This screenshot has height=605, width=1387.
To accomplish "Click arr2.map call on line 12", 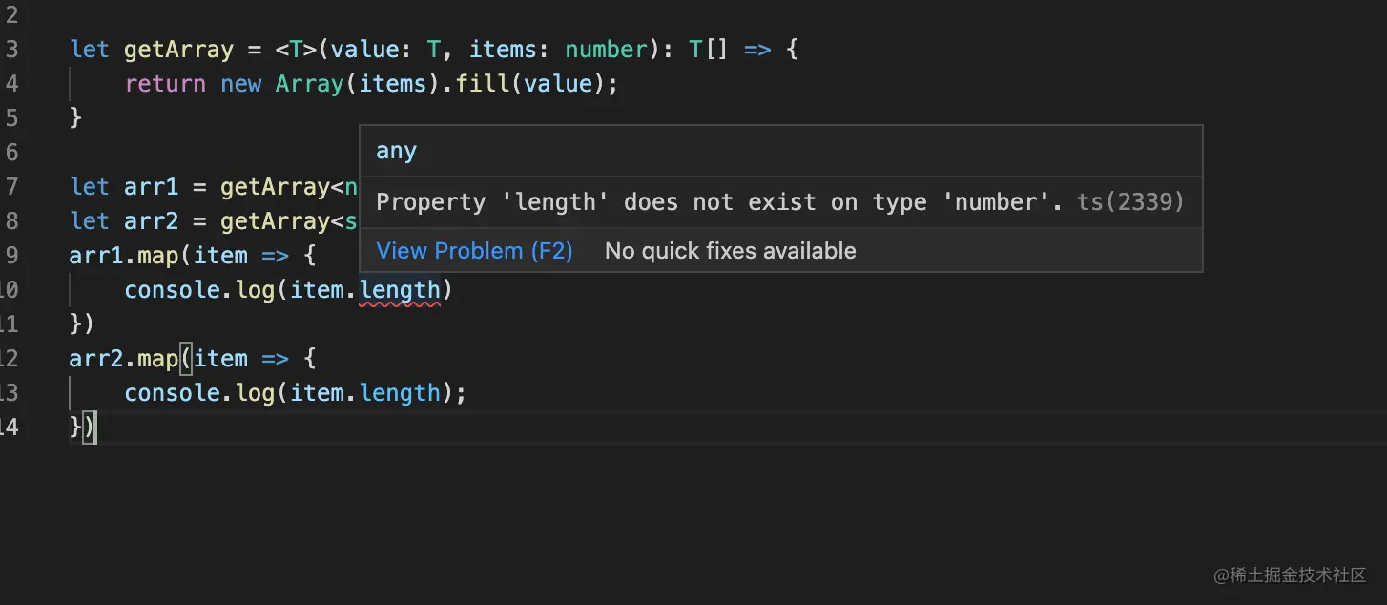I will pyautogui.click(x=124, y=359).
